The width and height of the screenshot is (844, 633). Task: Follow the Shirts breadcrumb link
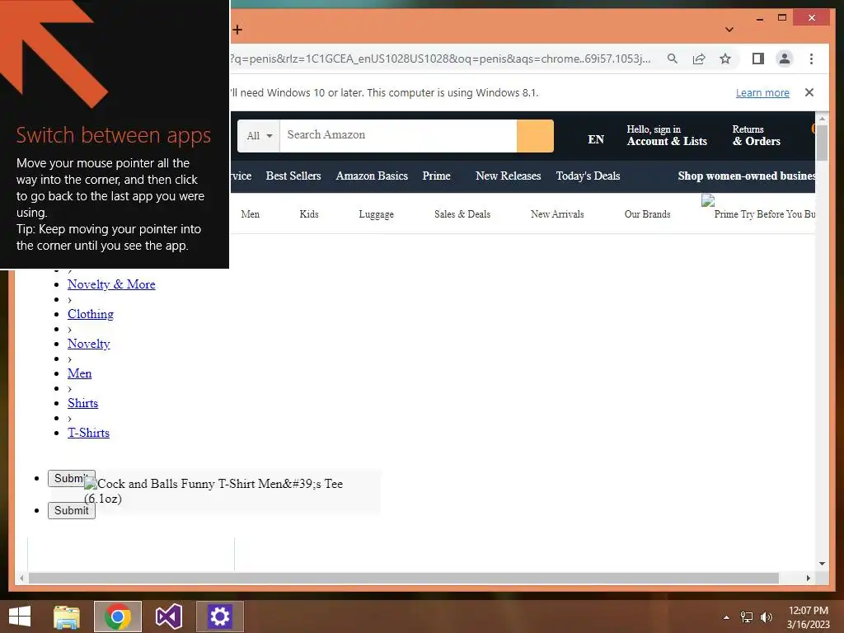(x=83, y=402)
